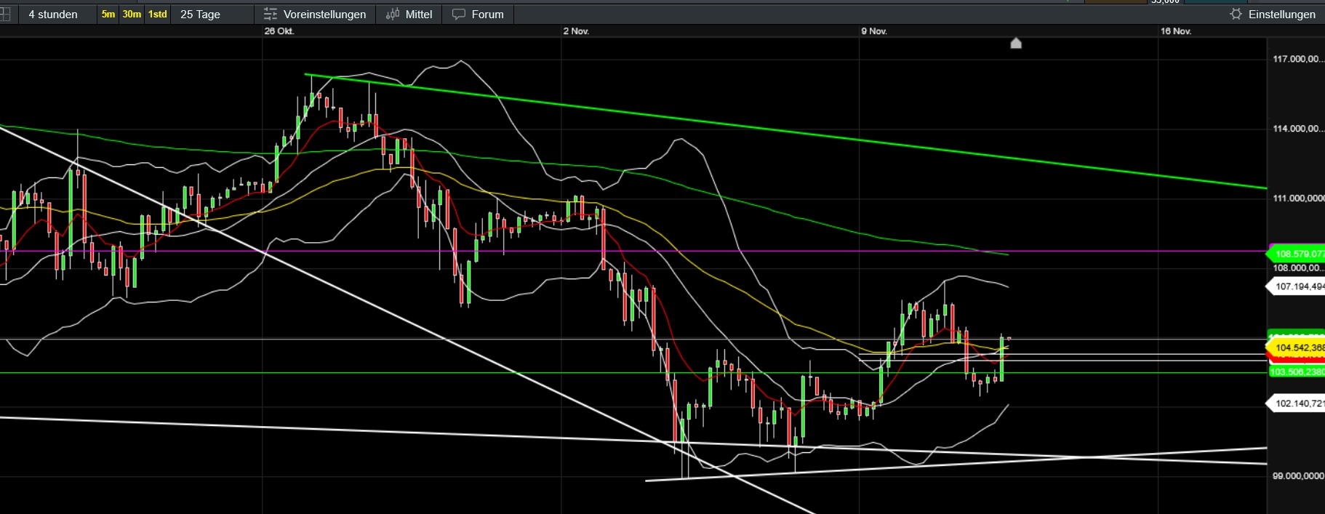
Task: Open the Forum menu item
Action: [487, 15]
